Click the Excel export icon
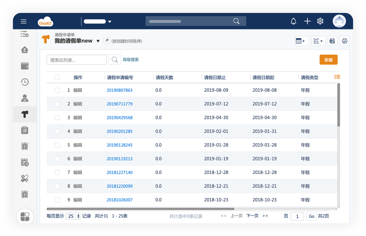Screen dimensions: 366x236 coord(331,41)
